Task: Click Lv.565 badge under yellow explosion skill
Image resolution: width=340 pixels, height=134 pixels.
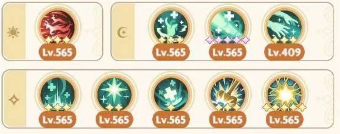Action: point(284,119)
